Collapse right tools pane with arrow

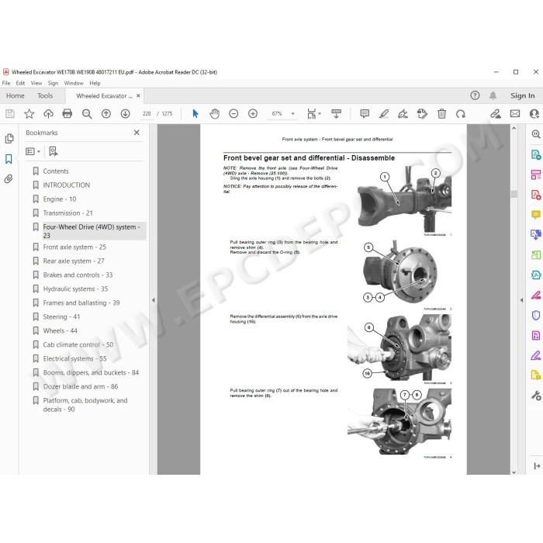pyautogui.click(x=521, y=300)
